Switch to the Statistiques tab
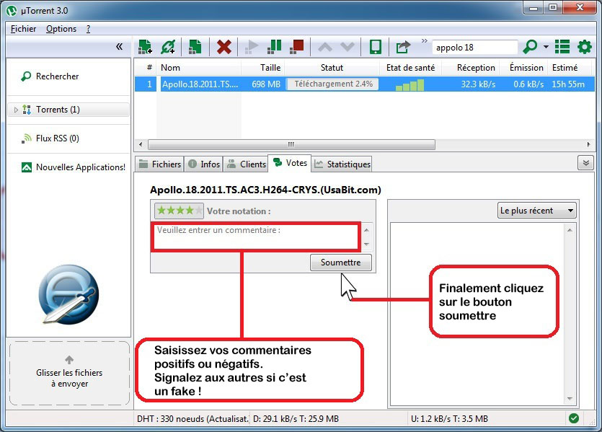 [x=342, y=164]
